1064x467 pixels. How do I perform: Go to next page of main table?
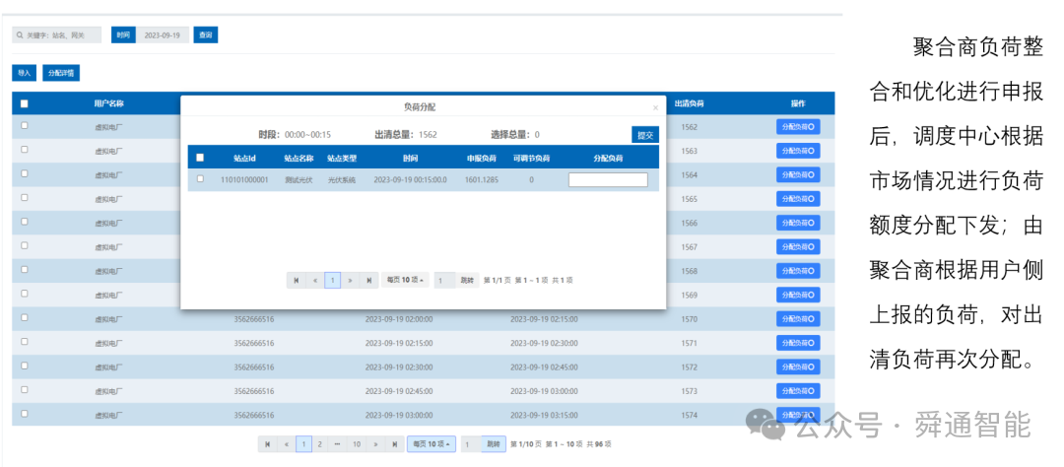pyautogui.click(x=376, y=444)
